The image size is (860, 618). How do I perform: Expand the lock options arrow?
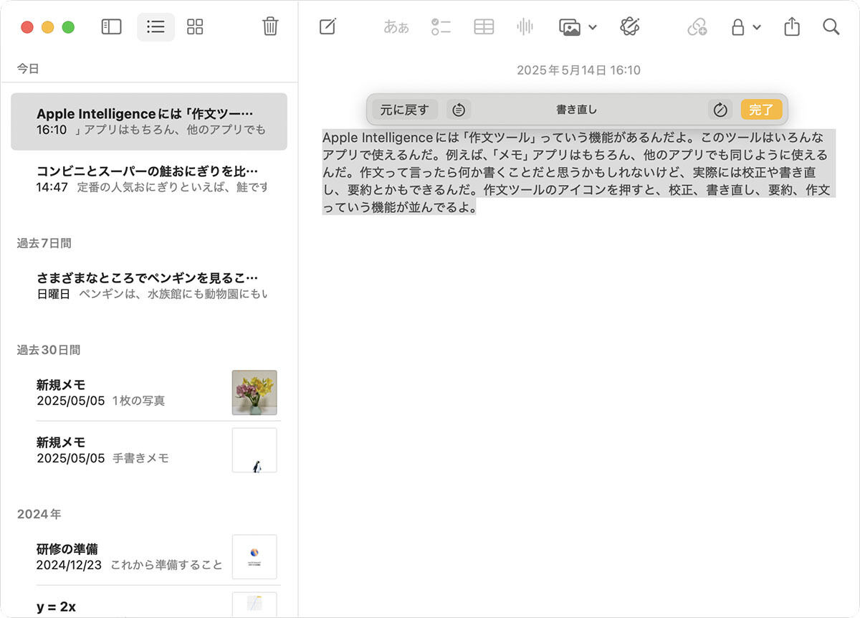(757, 28)
